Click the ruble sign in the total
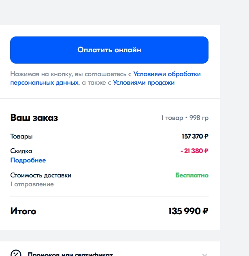This screenshot has height=256, width=249. pos(205,211)
